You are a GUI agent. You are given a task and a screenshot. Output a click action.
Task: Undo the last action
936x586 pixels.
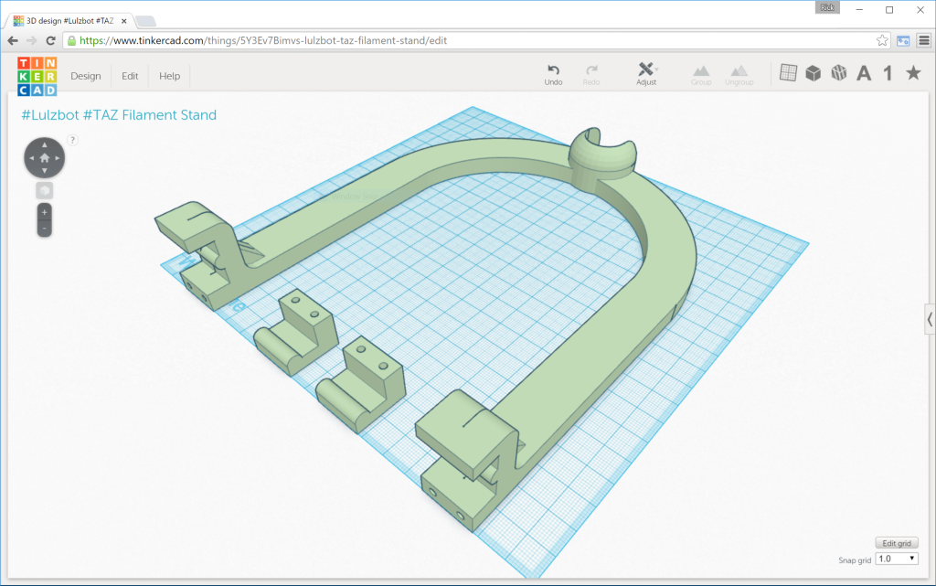(553, 75)
